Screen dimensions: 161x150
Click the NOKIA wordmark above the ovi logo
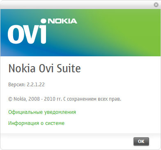tap(62, 21)
